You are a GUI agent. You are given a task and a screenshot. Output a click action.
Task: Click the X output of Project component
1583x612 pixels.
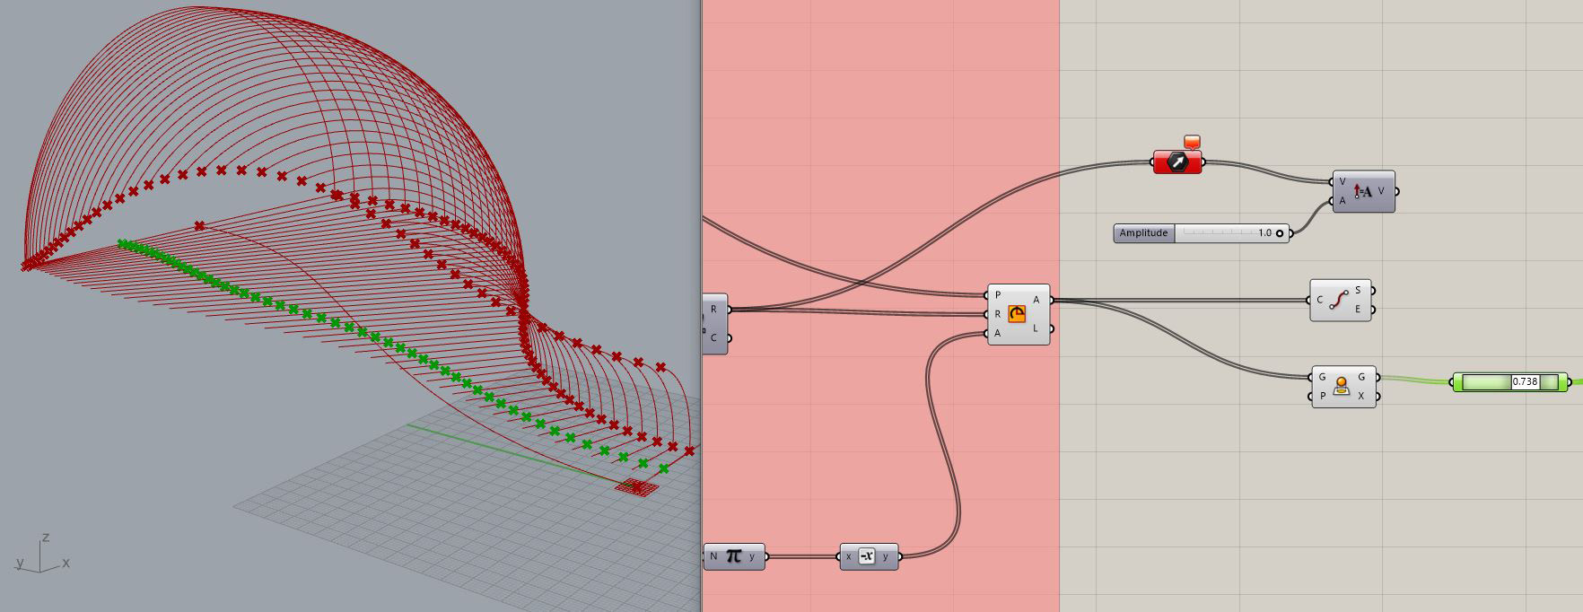(1361, 396)
